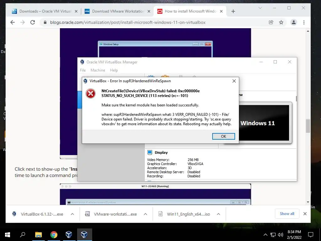
Task: Go back in Chrome
Action: [x=13, y=22]
